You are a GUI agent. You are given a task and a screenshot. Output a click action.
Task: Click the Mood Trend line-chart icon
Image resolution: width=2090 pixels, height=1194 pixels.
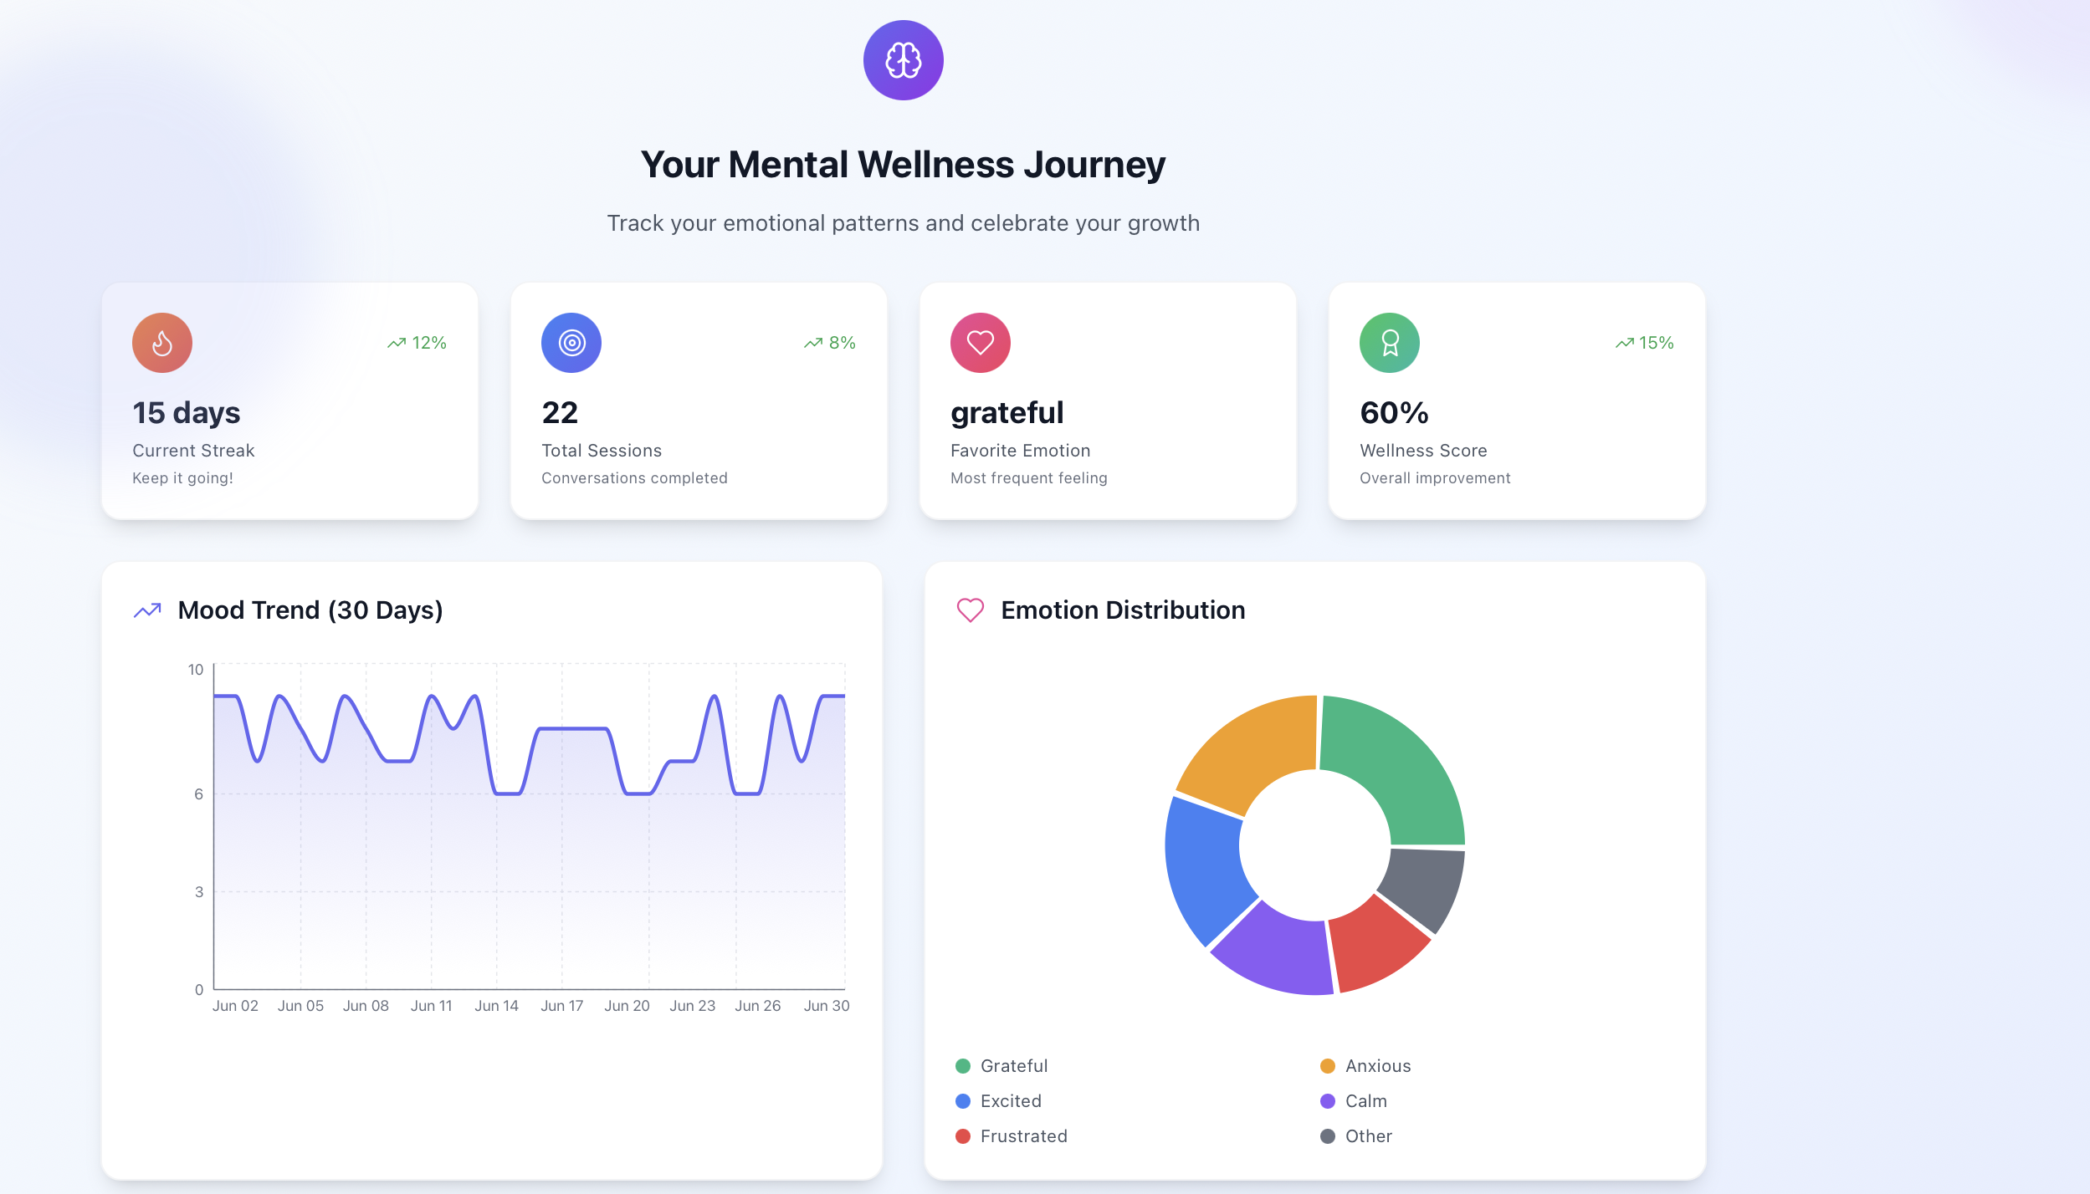[147, 610]
